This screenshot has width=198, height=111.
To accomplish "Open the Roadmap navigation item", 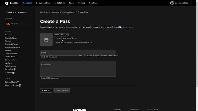I will point(93,3).
